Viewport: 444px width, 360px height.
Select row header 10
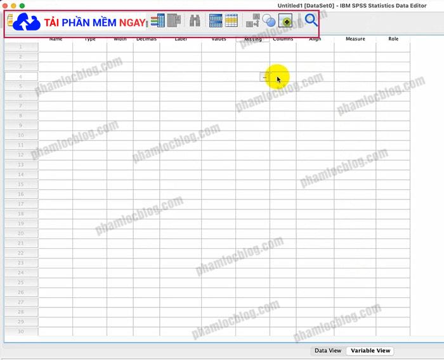[x=21, y=135]
